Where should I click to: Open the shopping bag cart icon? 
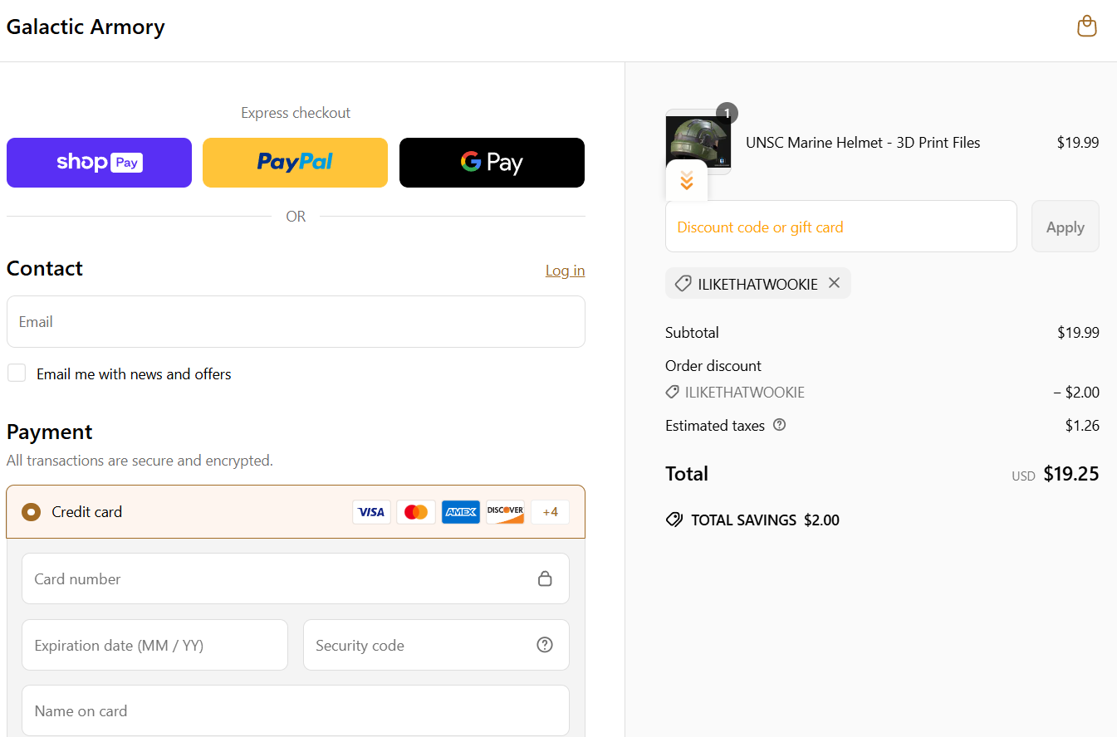point(1086,27)
